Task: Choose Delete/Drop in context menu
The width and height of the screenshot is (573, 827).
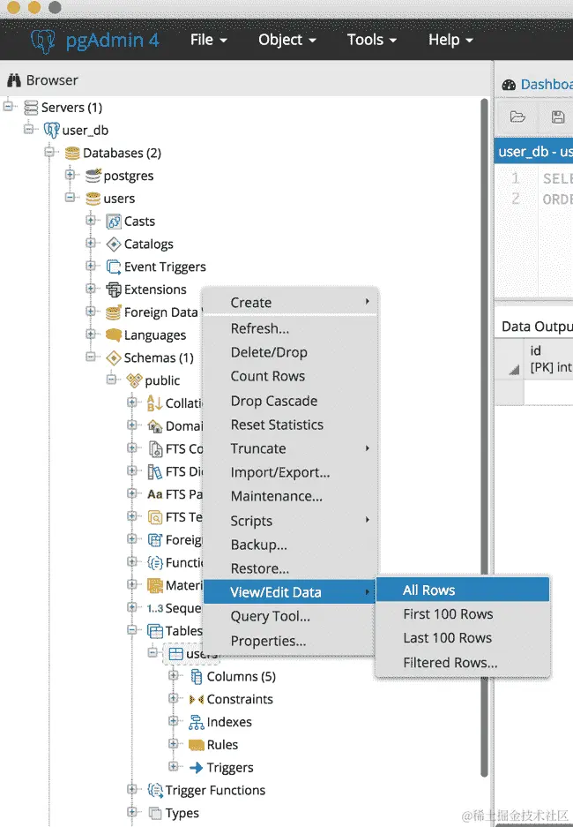Action: click(x=290, y=352)
